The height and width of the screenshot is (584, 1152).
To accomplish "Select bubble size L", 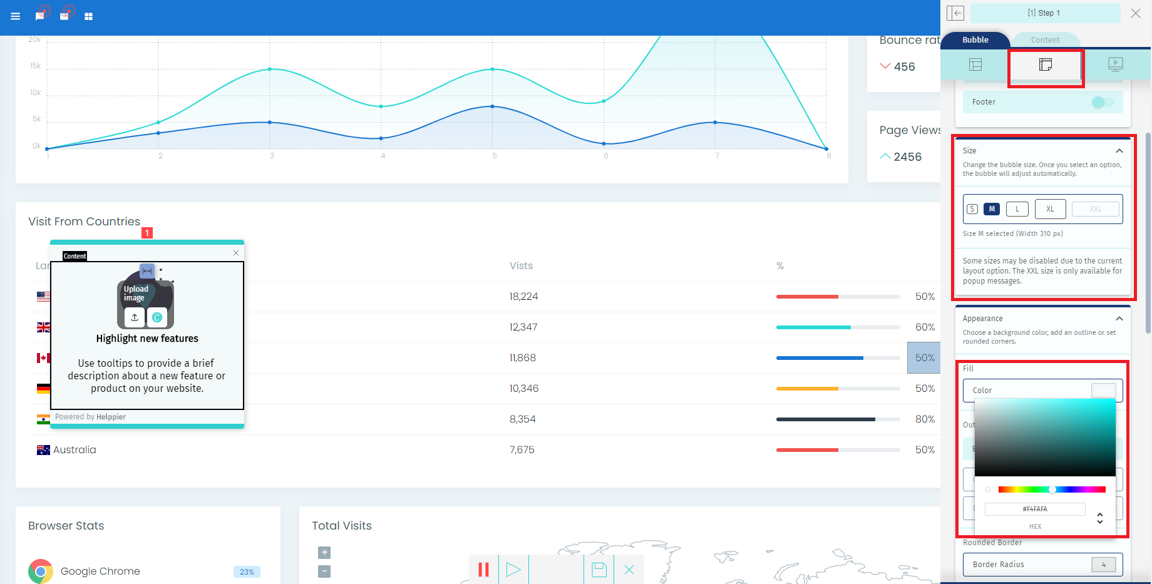I will [1017, 209].
